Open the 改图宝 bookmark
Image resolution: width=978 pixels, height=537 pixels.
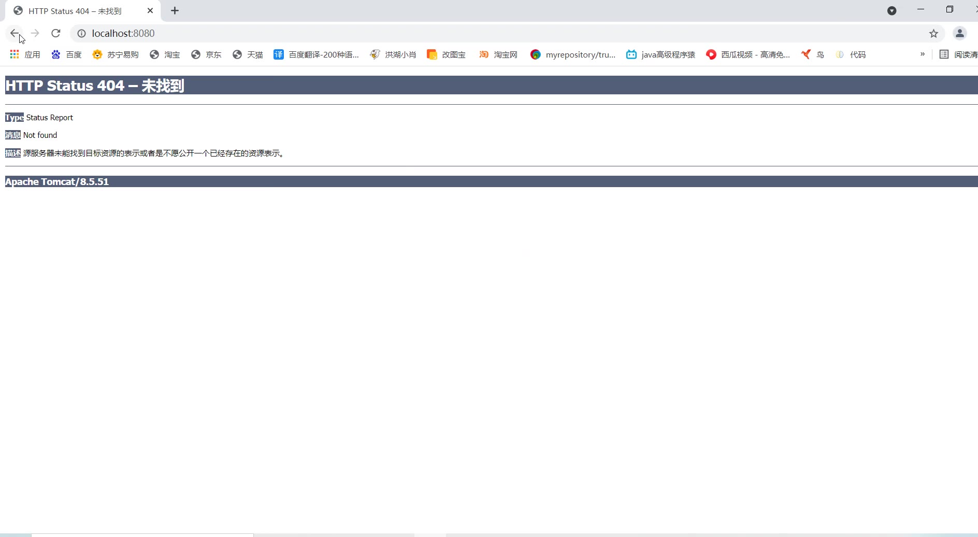pos(446,54)
